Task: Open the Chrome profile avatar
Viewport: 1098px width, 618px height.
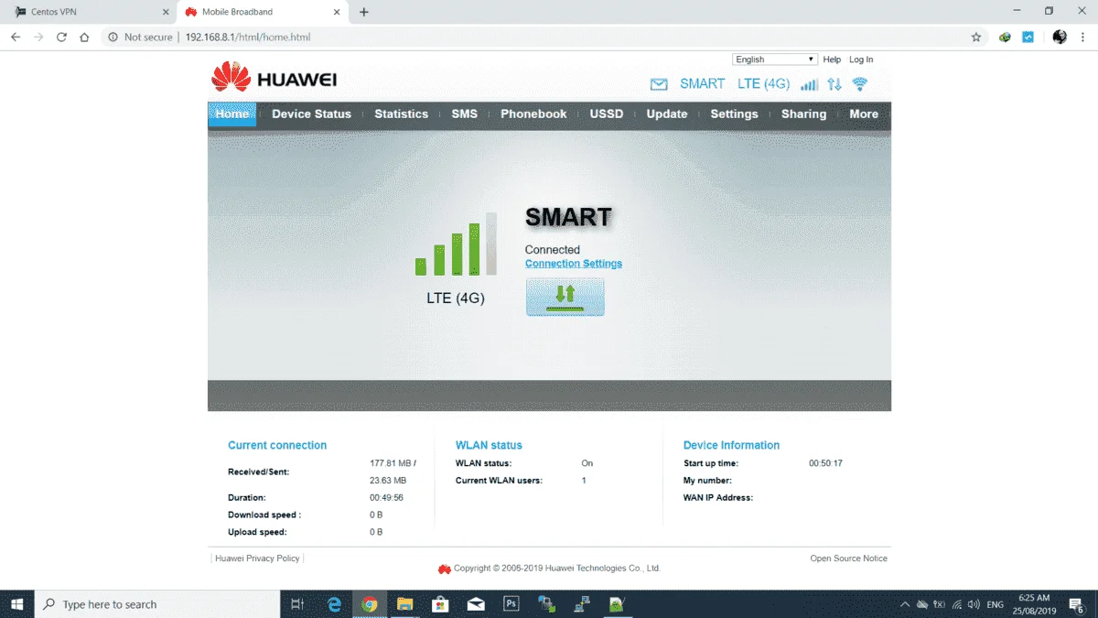Action: 1060,38
